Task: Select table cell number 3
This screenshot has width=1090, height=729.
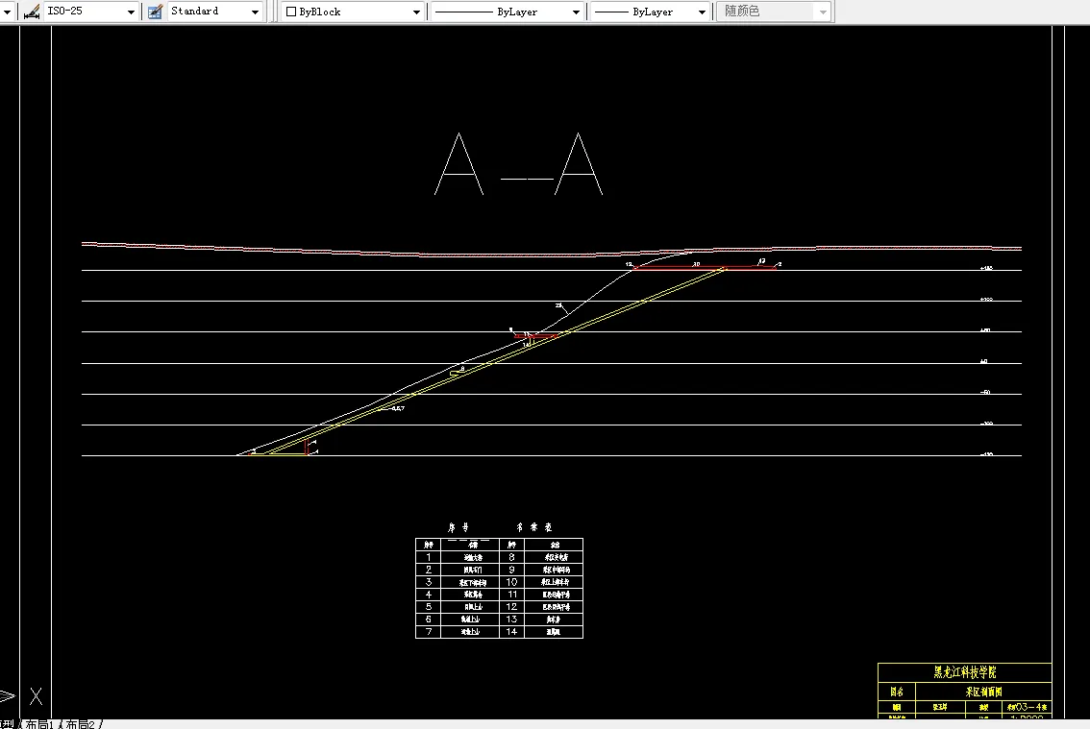Action: pyautogui.click(x=429, y=582)
